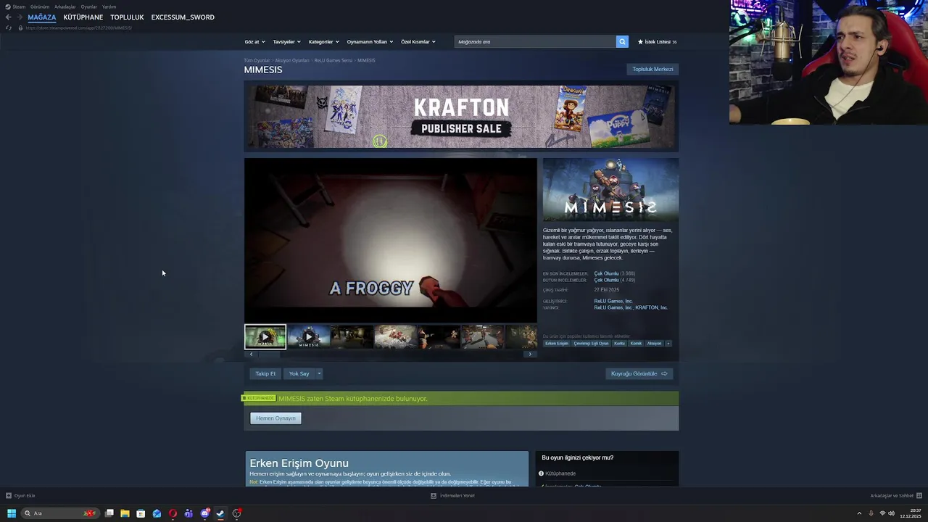
Task: Open the Arkadaşlar menu
Action: click(65, 7)
